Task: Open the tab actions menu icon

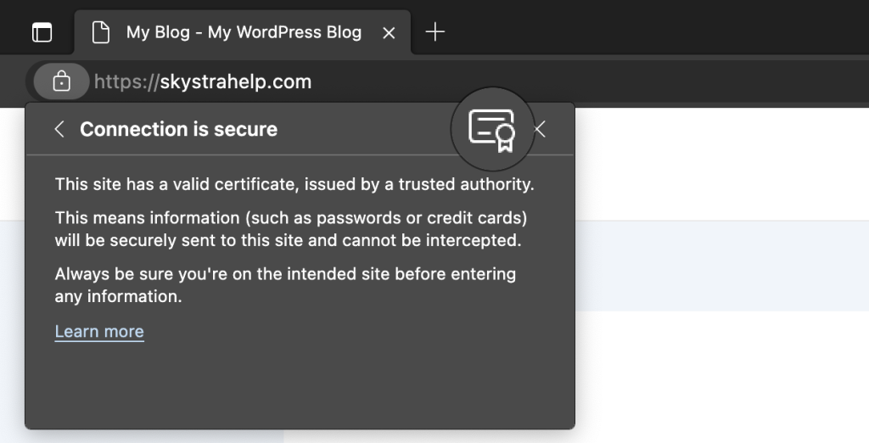Action: tap(42, 32)
